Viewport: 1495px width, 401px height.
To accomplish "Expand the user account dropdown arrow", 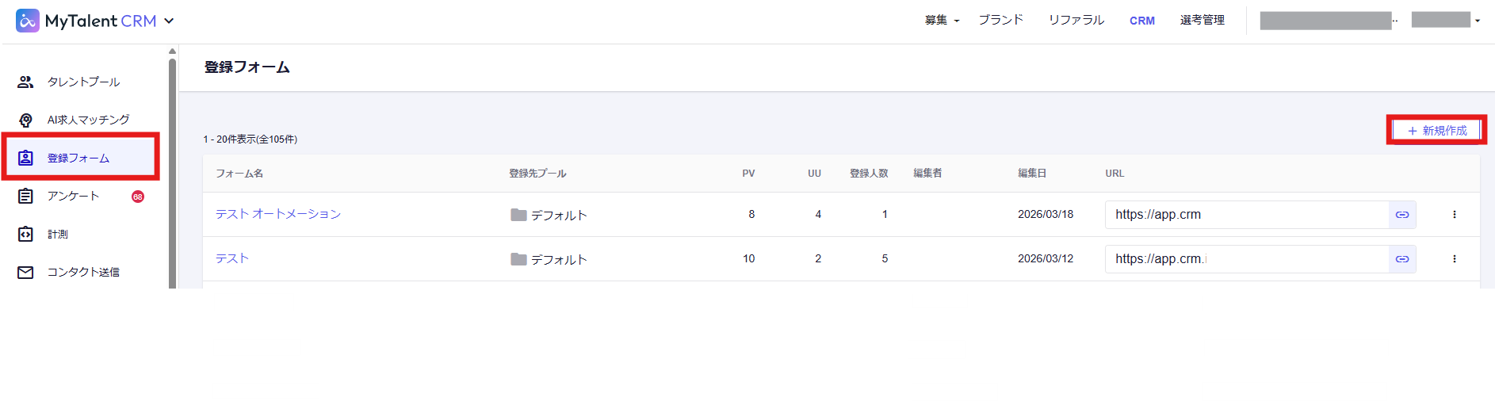I will coord(1478,21).
